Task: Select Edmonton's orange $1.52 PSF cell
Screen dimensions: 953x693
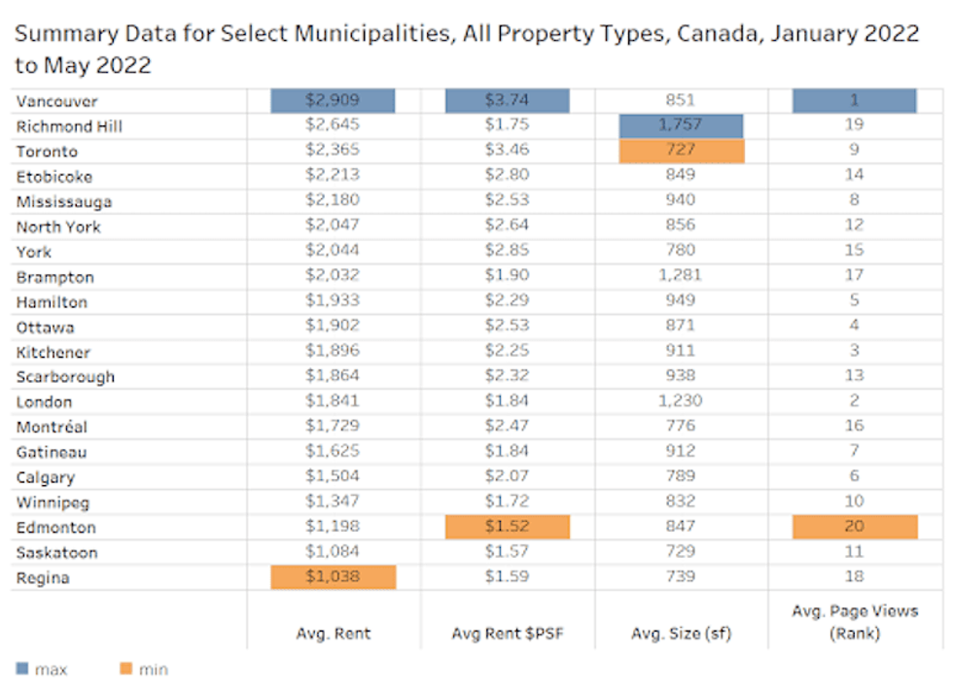Action: (x=507, y=527)
